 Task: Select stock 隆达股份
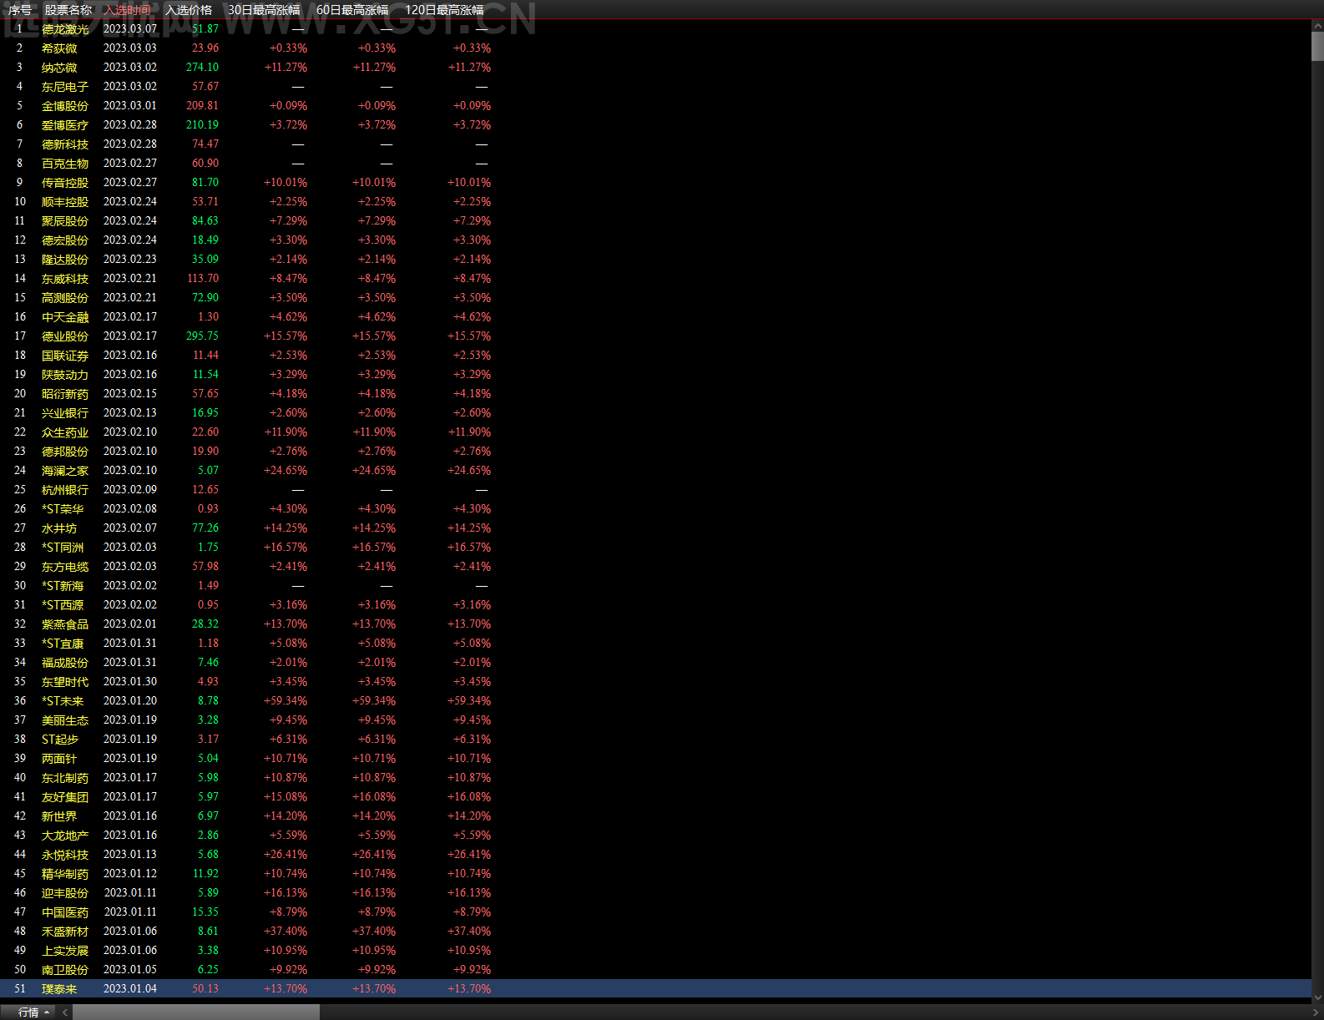[x=65, y=260]
